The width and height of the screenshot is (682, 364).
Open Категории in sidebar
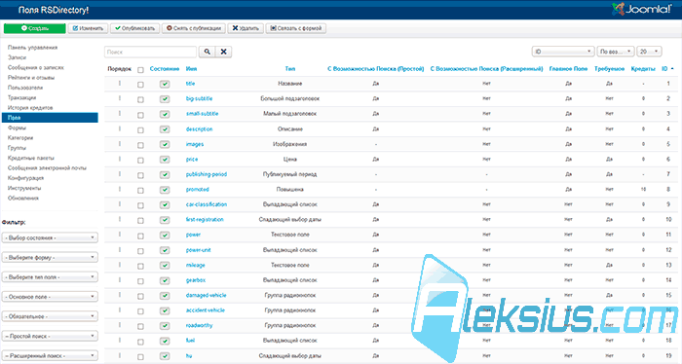point(20,137)
